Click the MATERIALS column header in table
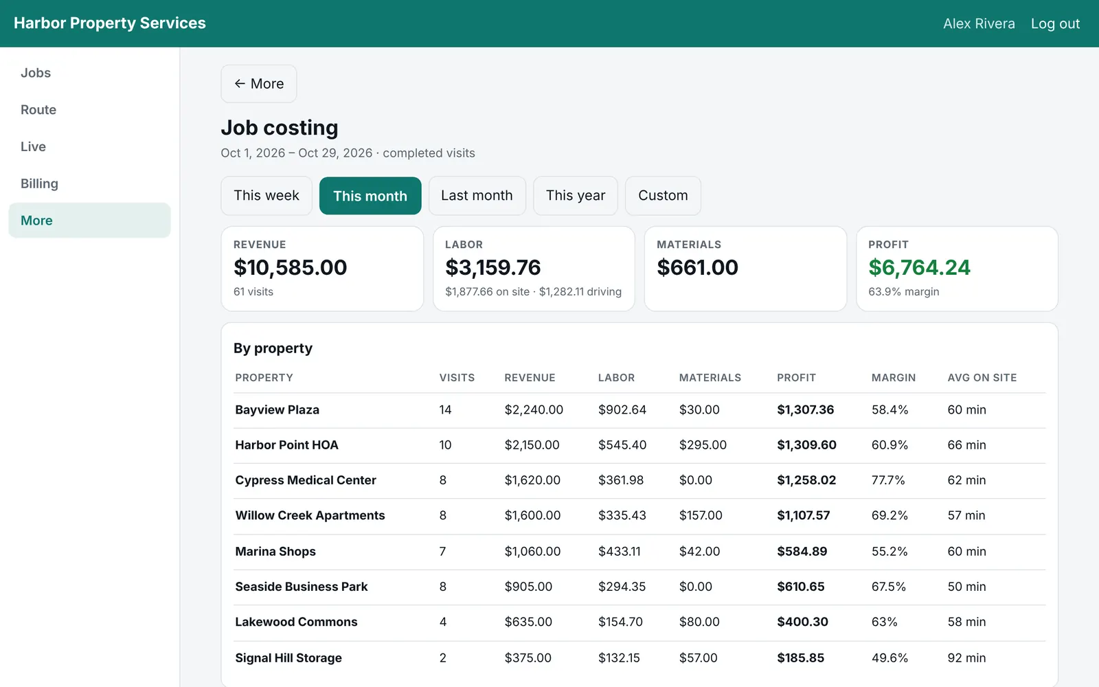This screenshot has width=1099, height=687. click(710, 378)
